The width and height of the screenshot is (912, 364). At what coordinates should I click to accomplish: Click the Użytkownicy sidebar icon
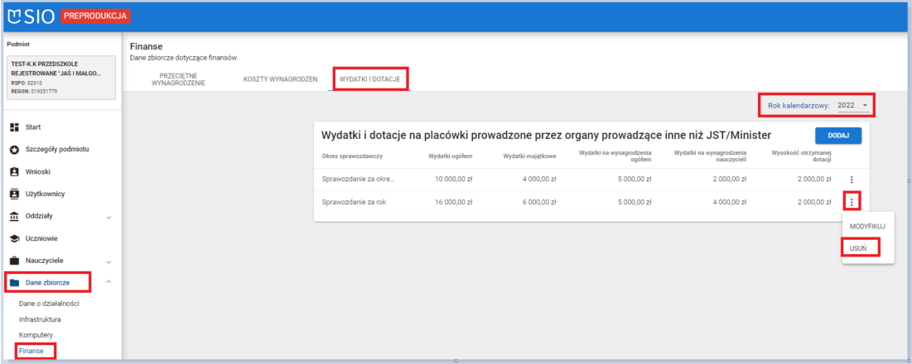point(15,194)
